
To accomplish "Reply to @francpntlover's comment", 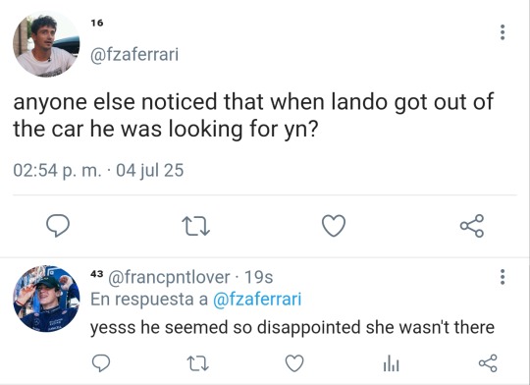I will [101, 363].
